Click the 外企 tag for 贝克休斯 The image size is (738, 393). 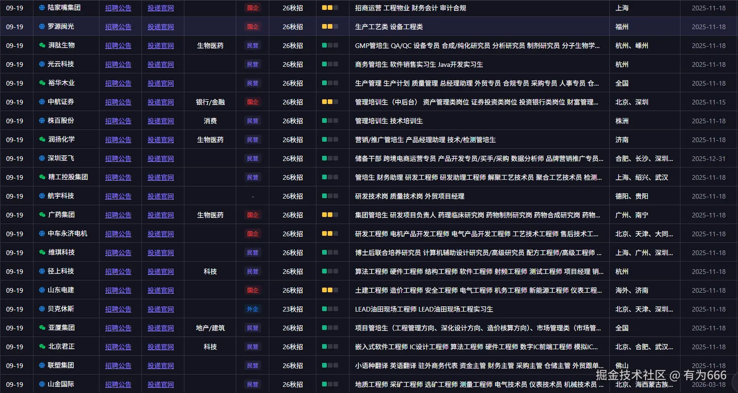pyautogui.click(x=253, y=309)
